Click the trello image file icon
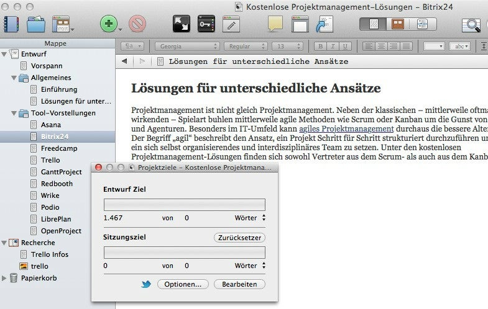 pos(24,266)
